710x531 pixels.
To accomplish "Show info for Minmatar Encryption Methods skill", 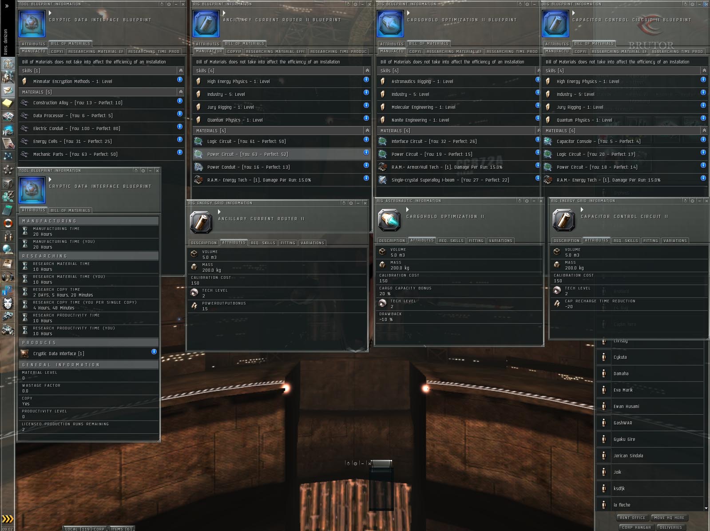I will click(x=180, y=79).
